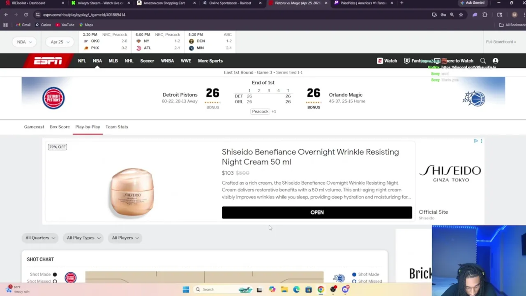Expand the All Quarters filter

[x=40, y=238]
